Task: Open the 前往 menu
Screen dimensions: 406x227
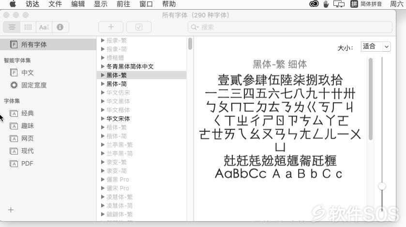Action: pyautogui.click(x=123, y=4)
